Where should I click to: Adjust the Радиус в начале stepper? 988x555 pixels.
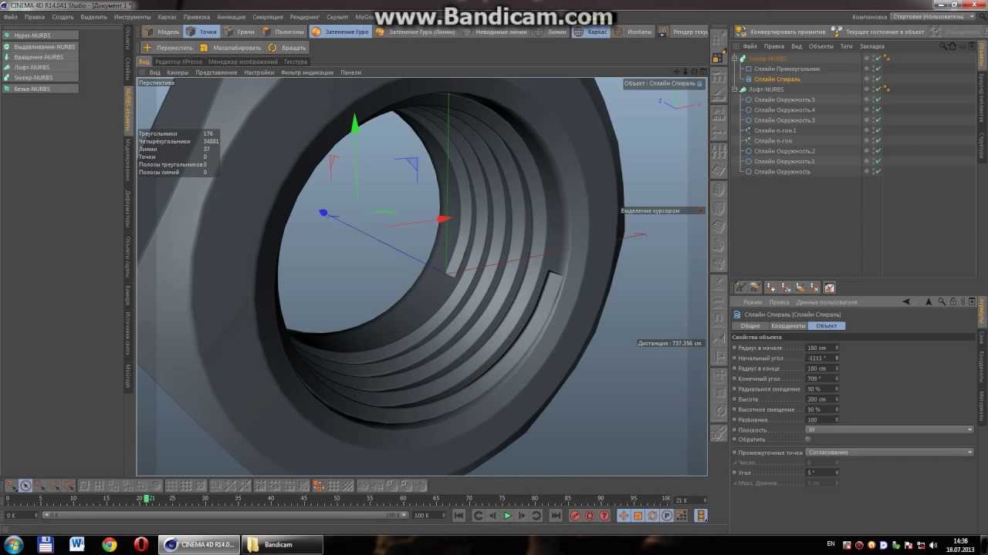tap(837, 348)
